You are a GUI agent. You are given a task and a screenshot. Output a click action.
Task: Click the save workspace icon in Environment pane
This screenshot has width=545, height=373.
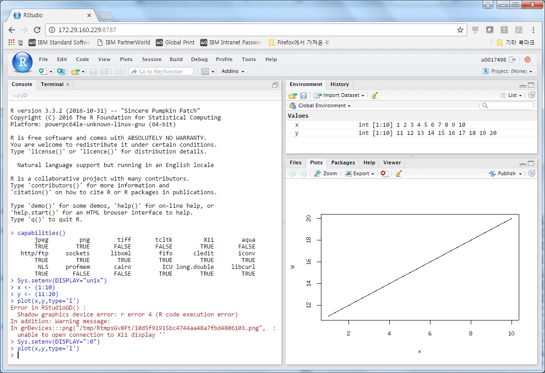tap(303, 96)
